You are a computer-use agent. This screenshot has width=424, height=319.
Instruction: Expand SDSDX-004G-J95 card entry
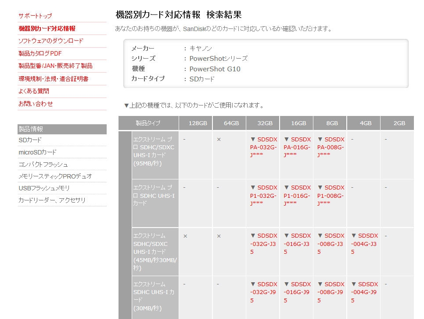coord(364,292)
